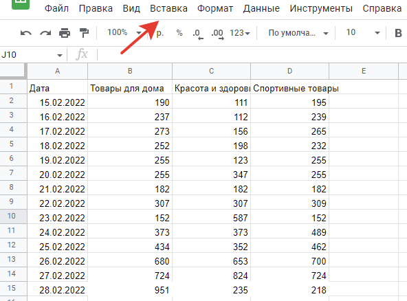
Task: Open the J10 name box dropdown arrow
Action: [x=60, y=55]
